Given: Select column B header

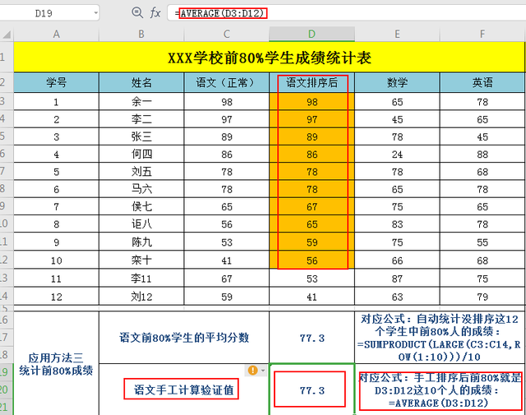Looking at the screenshot, I should (141, 35).
